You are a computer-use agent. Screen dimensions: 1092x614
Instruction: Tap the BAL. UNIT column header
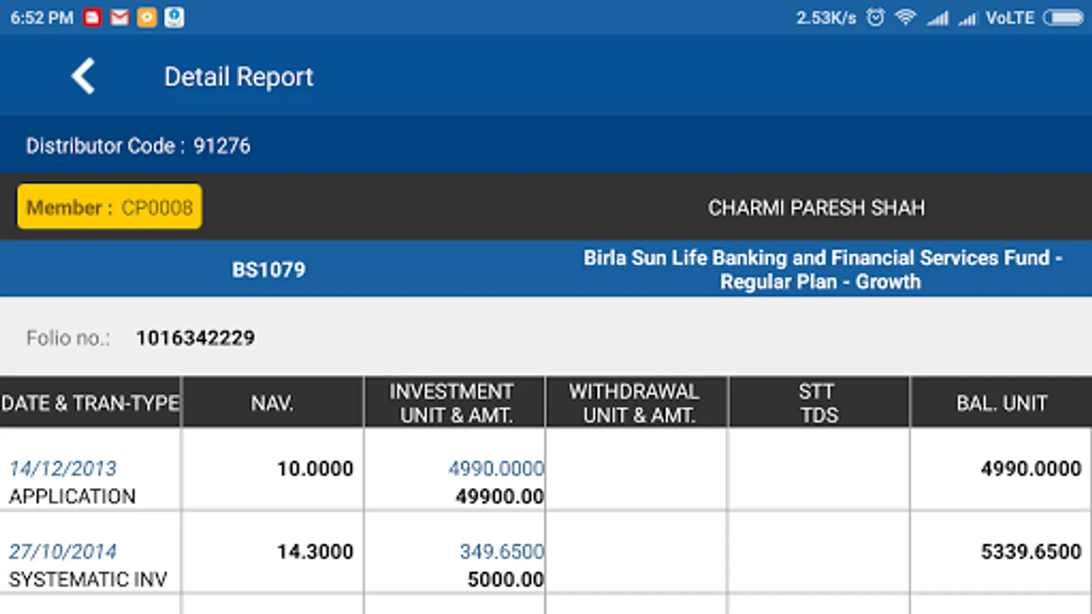pos(1001,403)
